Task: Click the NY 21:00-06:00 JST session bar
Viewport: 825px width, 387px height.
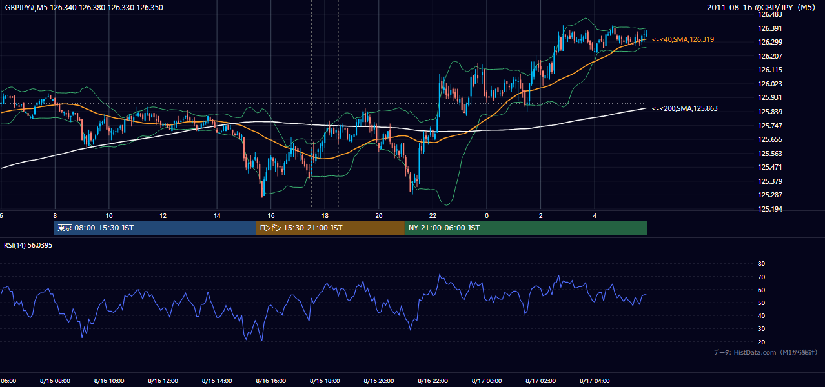Action: pyautogui.click(x=526, y=228)
